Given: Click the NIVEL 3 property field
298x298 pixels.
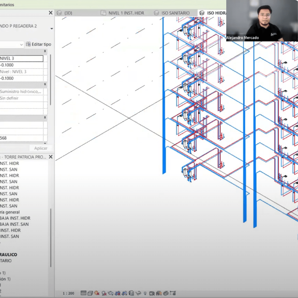Looking at the screenshot, I should click(21, 58).
